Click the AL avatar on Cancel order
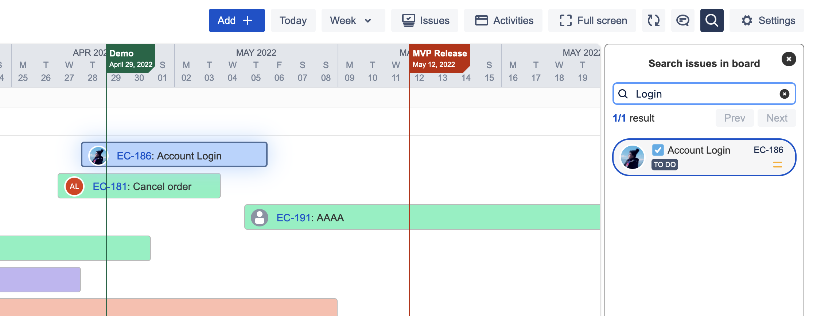 (x=74, y=186)
